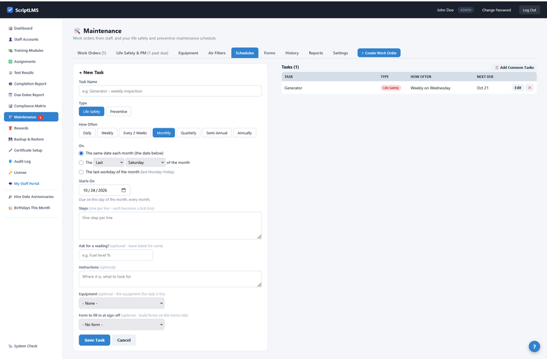
Task: Click the My Staff Portal icon
Action: click(10, 184)
